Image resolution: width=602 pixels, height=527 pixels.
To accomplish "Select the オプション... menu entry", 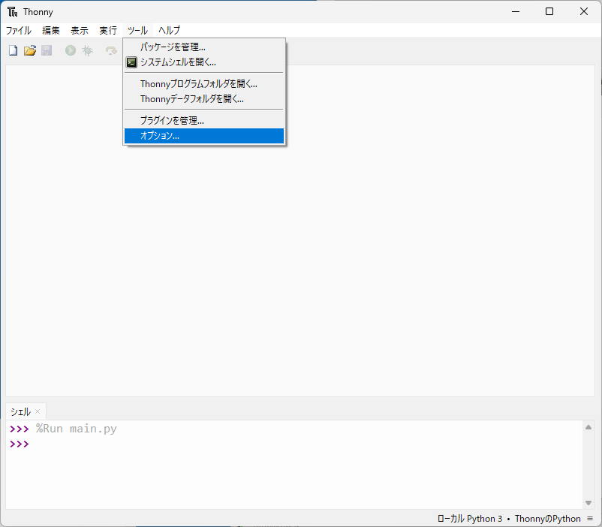I will coord(160,136).
